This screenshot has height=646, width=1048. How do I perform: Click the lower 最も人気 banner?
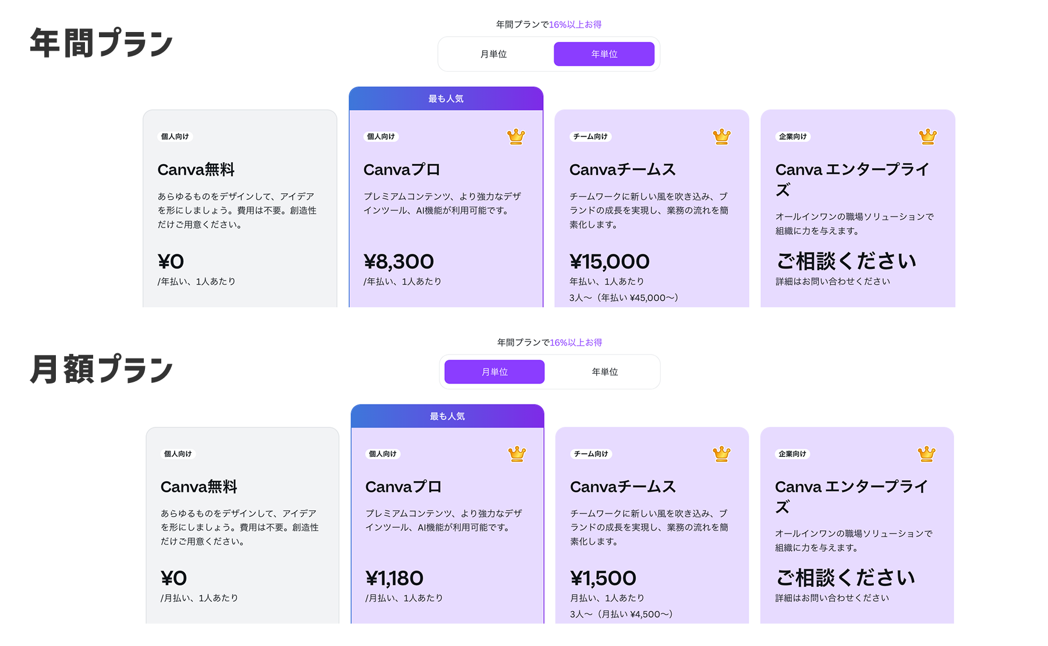[447, 416]
